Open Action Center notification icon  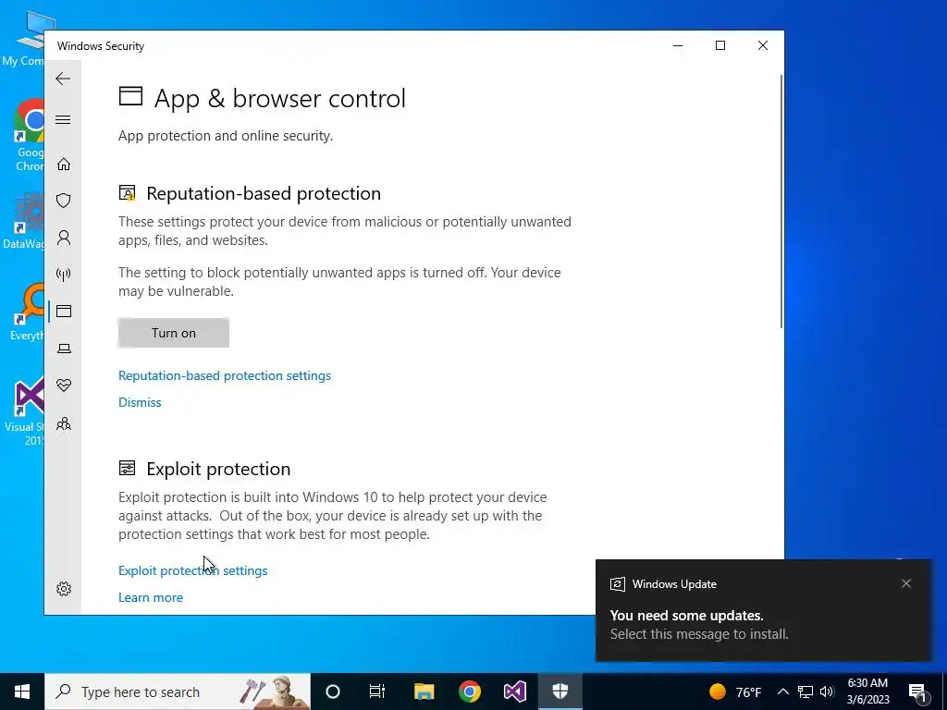click(918, 692)
